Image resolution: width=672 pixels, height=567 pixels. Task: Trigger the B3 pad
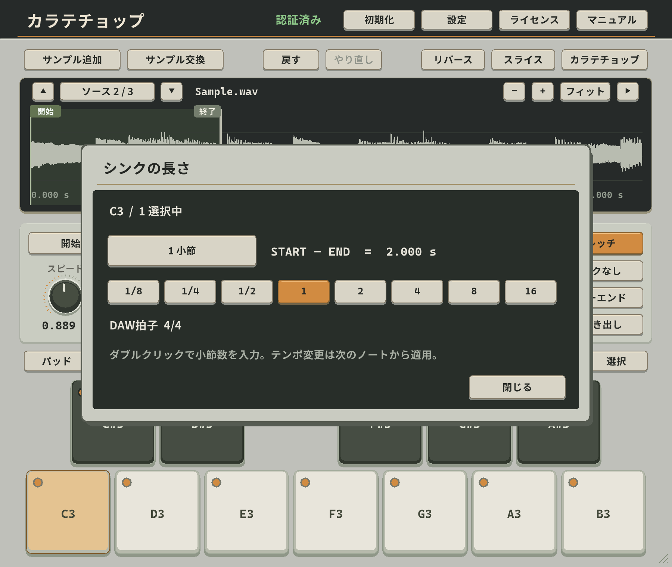pyautogui.click(x=603, y=512)
